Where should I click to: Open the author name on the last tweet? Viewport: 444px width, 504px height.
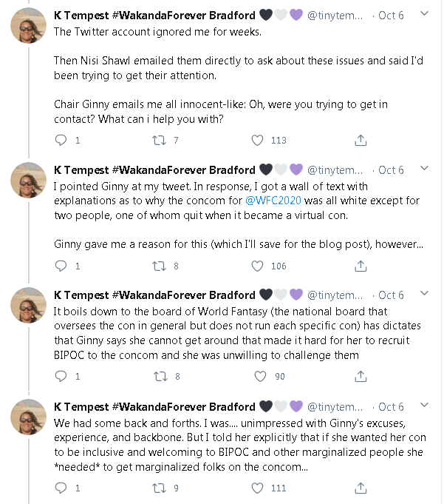tap(154, 406)
